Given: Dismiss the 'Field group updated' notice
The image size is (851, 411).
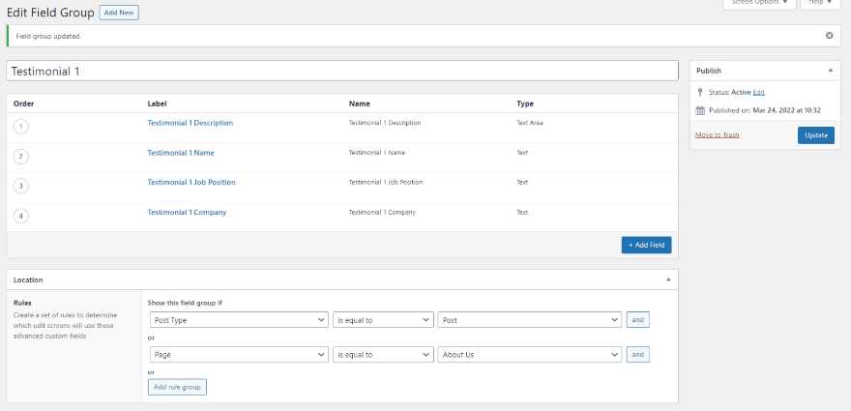Looking at the screenshot, I should (x=829, y=36).
